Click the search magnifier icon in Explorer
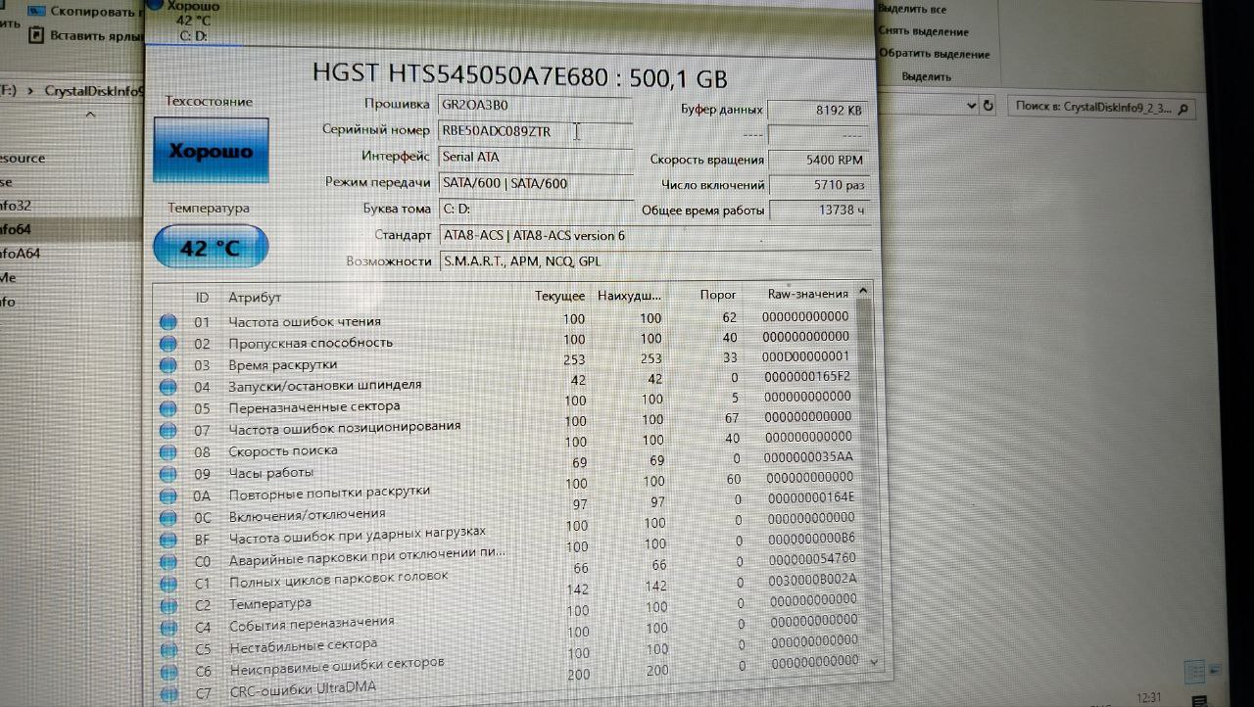Viewport: 1254px width, 707px height. (x=1183, y=108)
